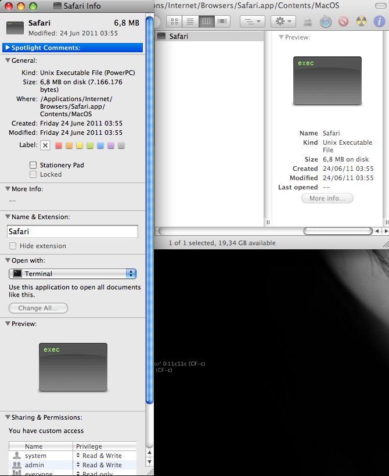The height and width of the screenshot is (476, 389).
Task: Toggle the Hide extension checkbox
Action: 13,246
